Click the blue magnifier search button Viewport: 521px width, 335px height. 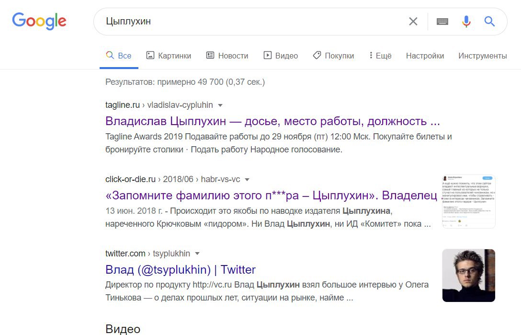(489, 22)
